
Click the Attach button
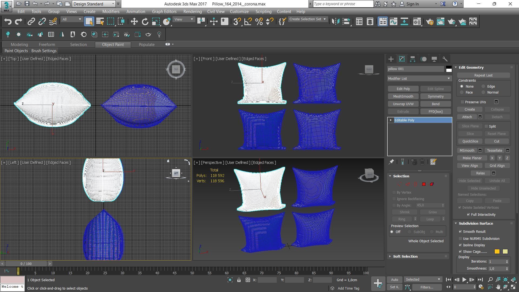(x=467, y=117)
